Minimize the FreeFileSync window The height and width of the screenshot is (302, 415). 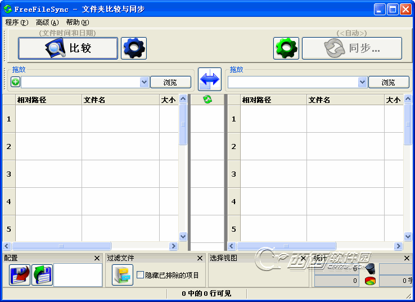pyautogui.click(x=380, y=10)
